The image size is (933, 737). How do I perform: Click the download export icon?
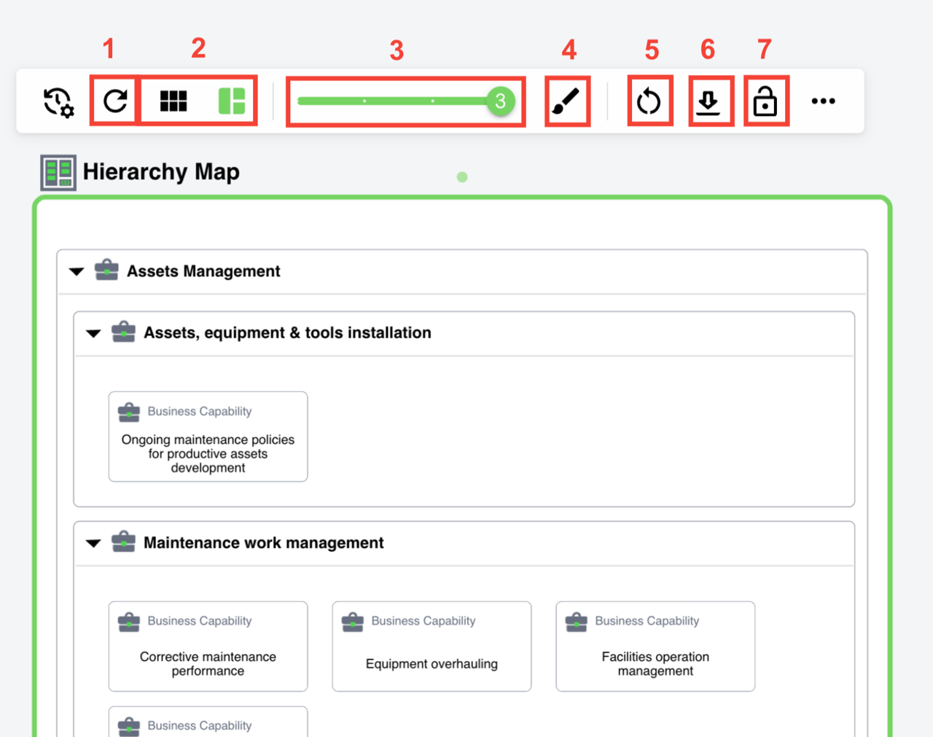708,102
